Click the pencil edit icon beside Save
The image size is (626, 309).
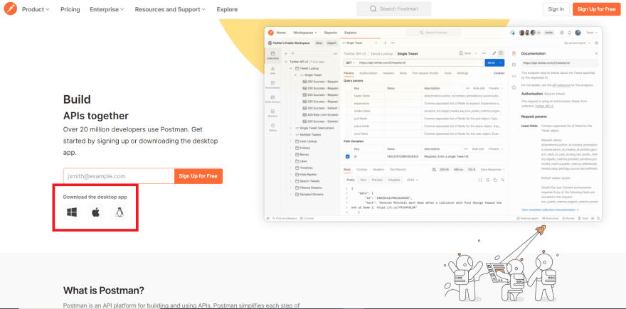[494, 53]
